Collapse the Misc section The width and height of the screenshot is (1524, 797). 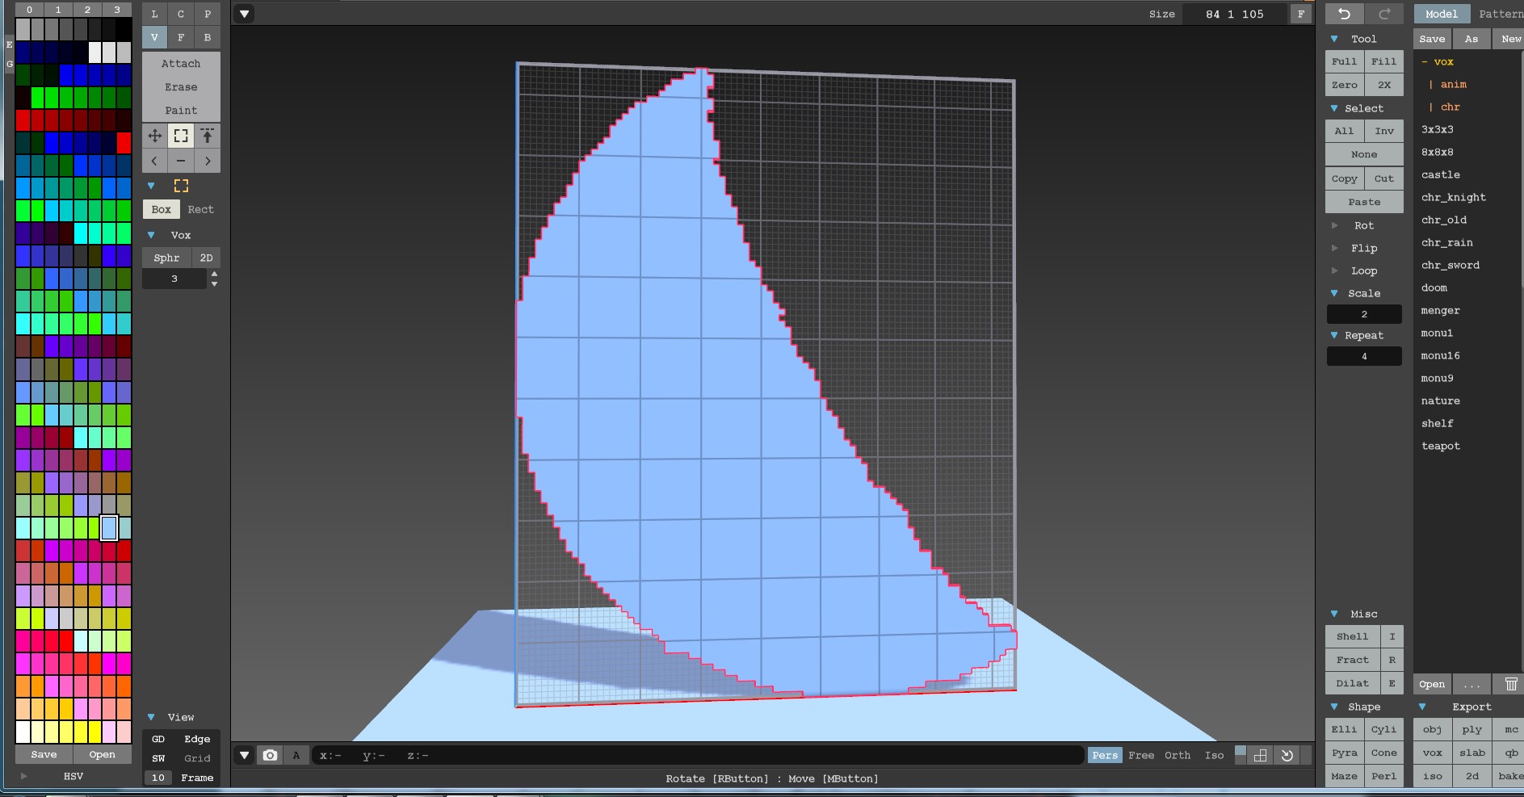coord(1334,614)
